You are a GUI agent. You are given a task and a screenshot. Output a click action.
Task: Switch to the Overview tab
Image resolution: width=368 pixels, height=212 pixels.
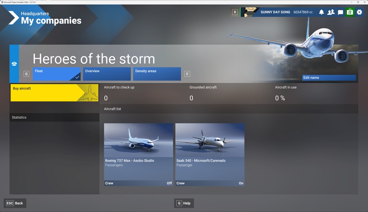(x=107, y=74)
